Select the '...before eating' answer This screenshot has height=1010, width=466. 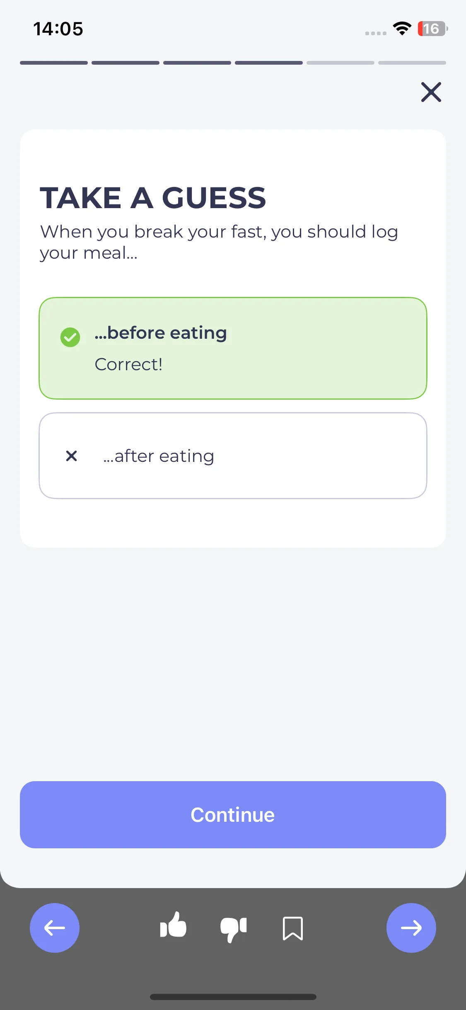pyautogui.click(x=233, y=348)
